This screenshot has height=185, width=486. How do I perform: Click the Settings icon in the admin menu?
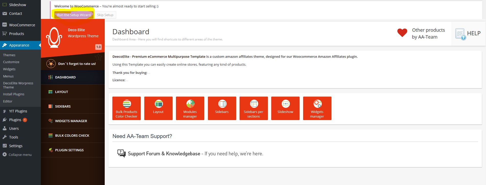click(x=5, y=146)
